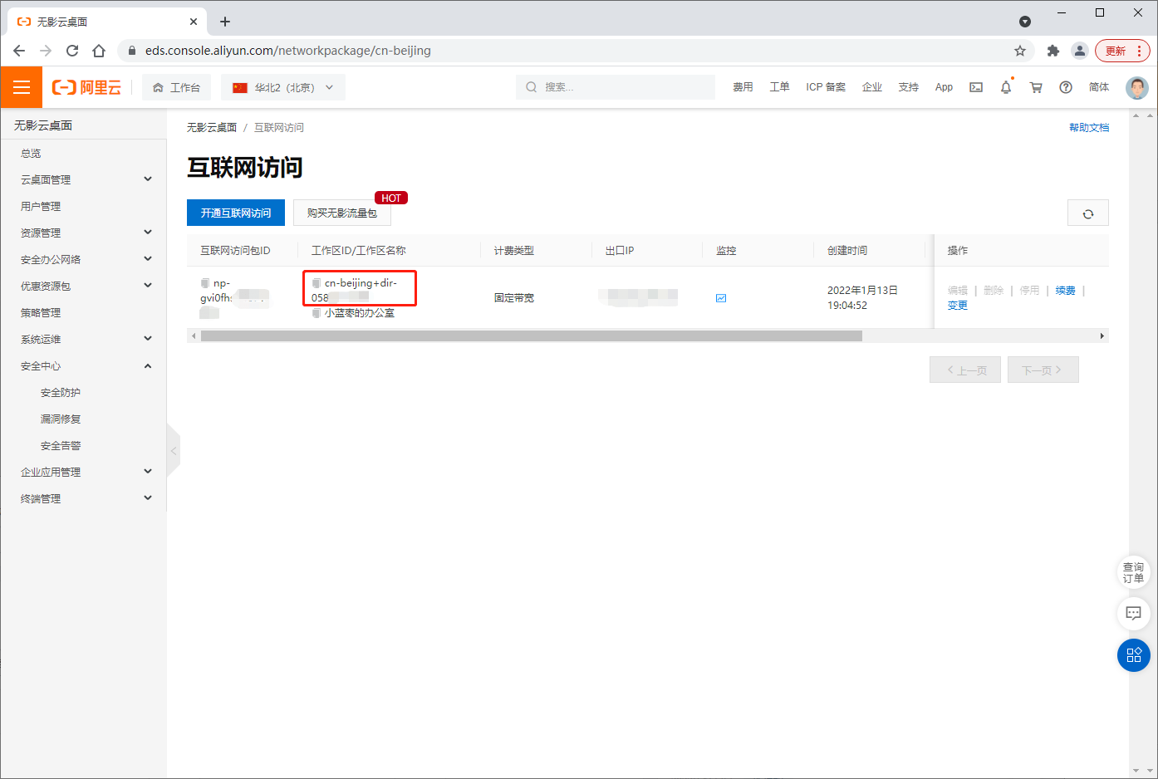This screenshot has height=779, width=1158.
Task: Collapse the left sidebar panel handle
Action: 174,451
